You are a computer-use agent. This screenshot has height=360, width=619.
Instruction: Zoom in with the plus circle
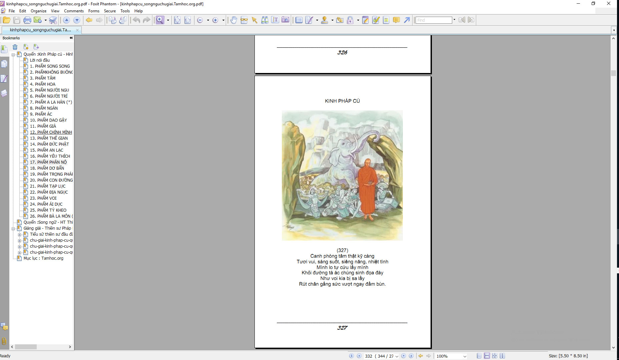click(215, 20)
